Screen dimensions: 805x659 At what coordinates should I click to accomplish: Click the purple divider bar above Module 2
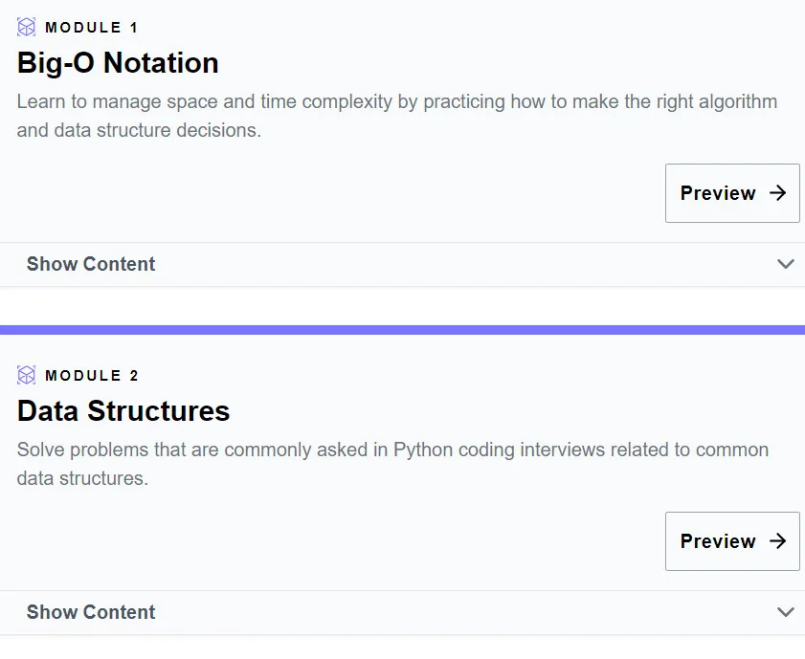coord(402,330)
